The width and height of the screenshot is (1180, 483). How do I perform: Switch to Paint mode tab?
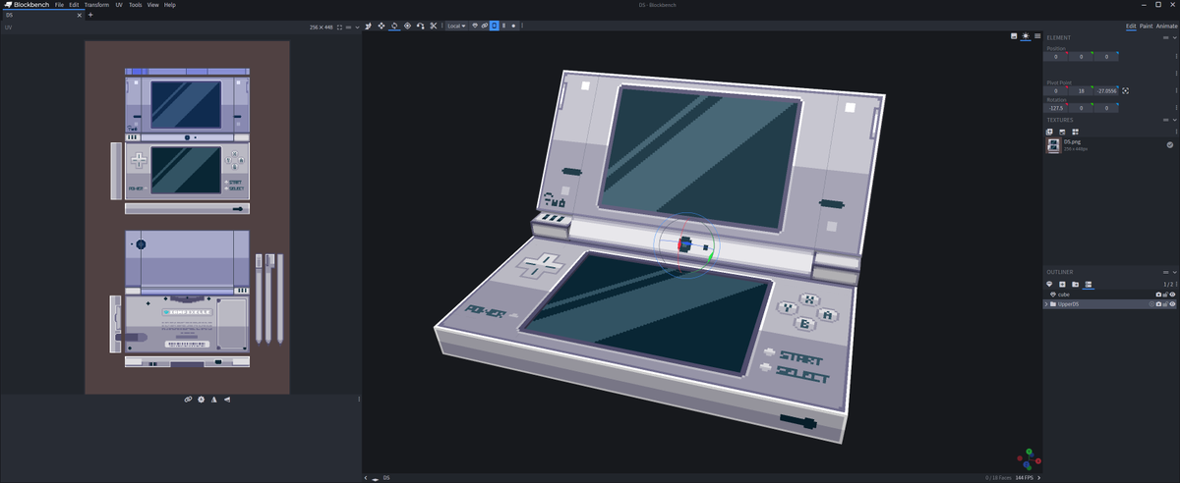(1146, 26)
